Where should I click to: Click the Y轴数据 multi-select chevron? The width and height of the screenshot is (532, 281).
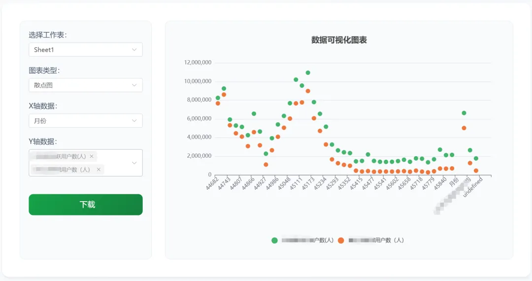pyautogui.click(x=134, y=163)
